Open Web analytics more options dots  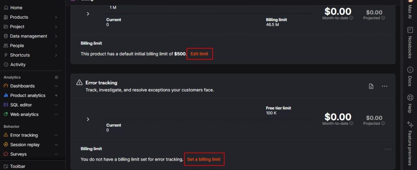[x=56, y=115]
